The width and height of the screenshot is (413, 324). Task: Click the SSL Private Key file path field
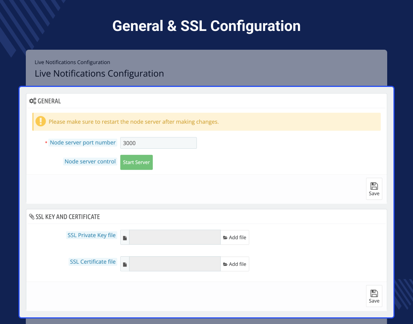click(175, 237)
